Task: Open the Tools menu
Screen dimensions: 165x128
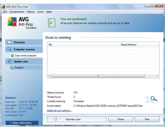Action: (40, 12)
